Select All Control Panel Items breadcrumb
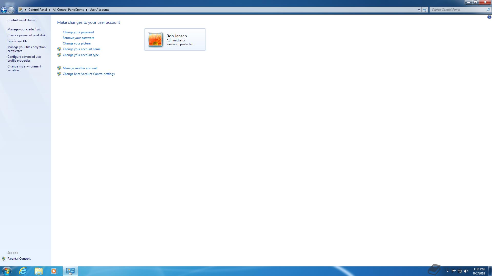The image size is (492, 276). [x=68, y=10]
